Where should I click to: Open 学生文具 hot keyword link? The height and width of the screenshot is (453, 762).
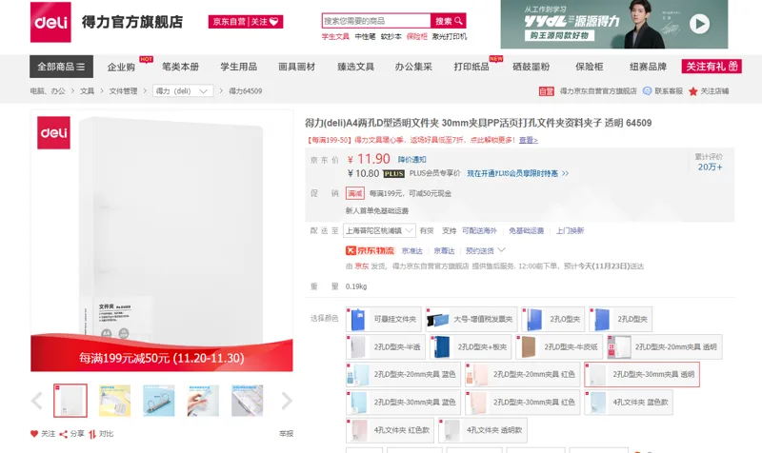[335, 36]
